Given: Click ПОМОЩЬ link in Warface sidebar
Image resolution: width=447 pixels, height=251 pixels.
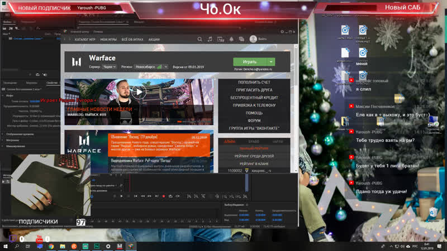Looking at the screenshot, I should (254, 113).
